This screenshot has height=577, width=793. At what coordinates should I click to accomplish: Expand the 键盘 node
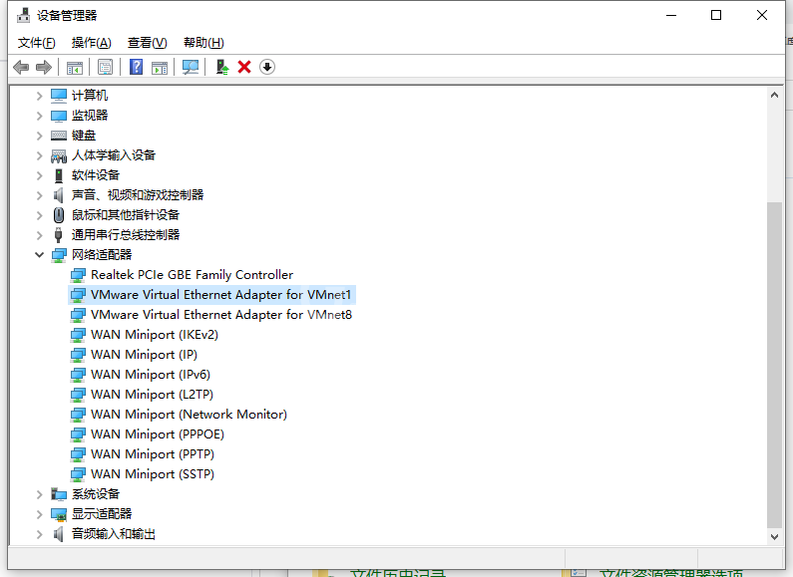click(40, 136)
